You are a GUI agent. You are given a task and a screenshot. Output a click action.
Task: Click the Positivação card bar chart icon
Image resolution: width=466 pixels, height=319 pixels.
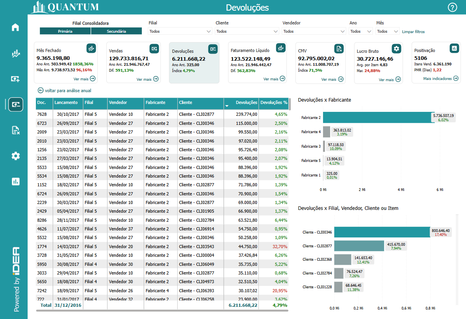(454, 48)
